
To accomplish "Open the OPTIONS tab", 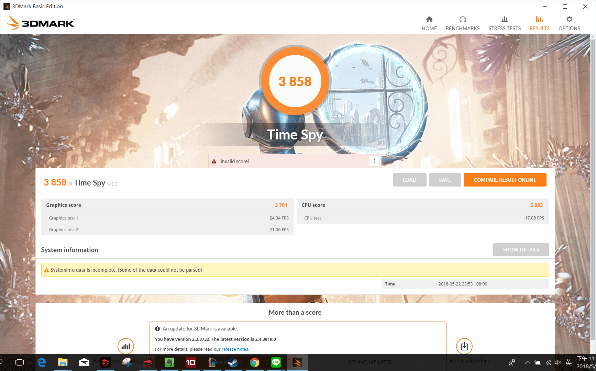I will tap(569, 23).
